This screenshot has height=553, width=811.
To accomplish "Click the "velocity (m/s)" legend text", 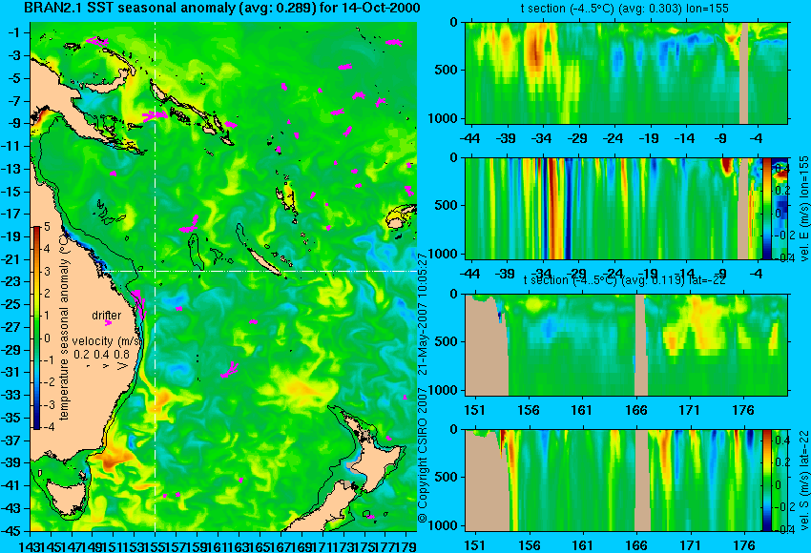I will [107, 341].
